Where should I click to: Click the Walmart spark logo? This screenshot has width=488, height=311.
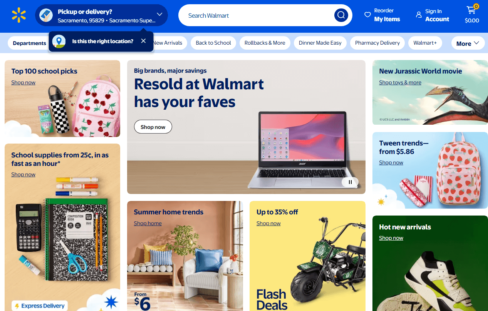18,15
